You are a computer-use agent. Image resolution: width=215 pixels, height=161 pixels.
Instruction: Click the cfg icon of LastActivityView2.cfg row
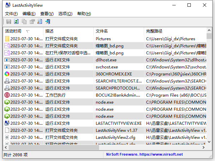click(7, 137)
